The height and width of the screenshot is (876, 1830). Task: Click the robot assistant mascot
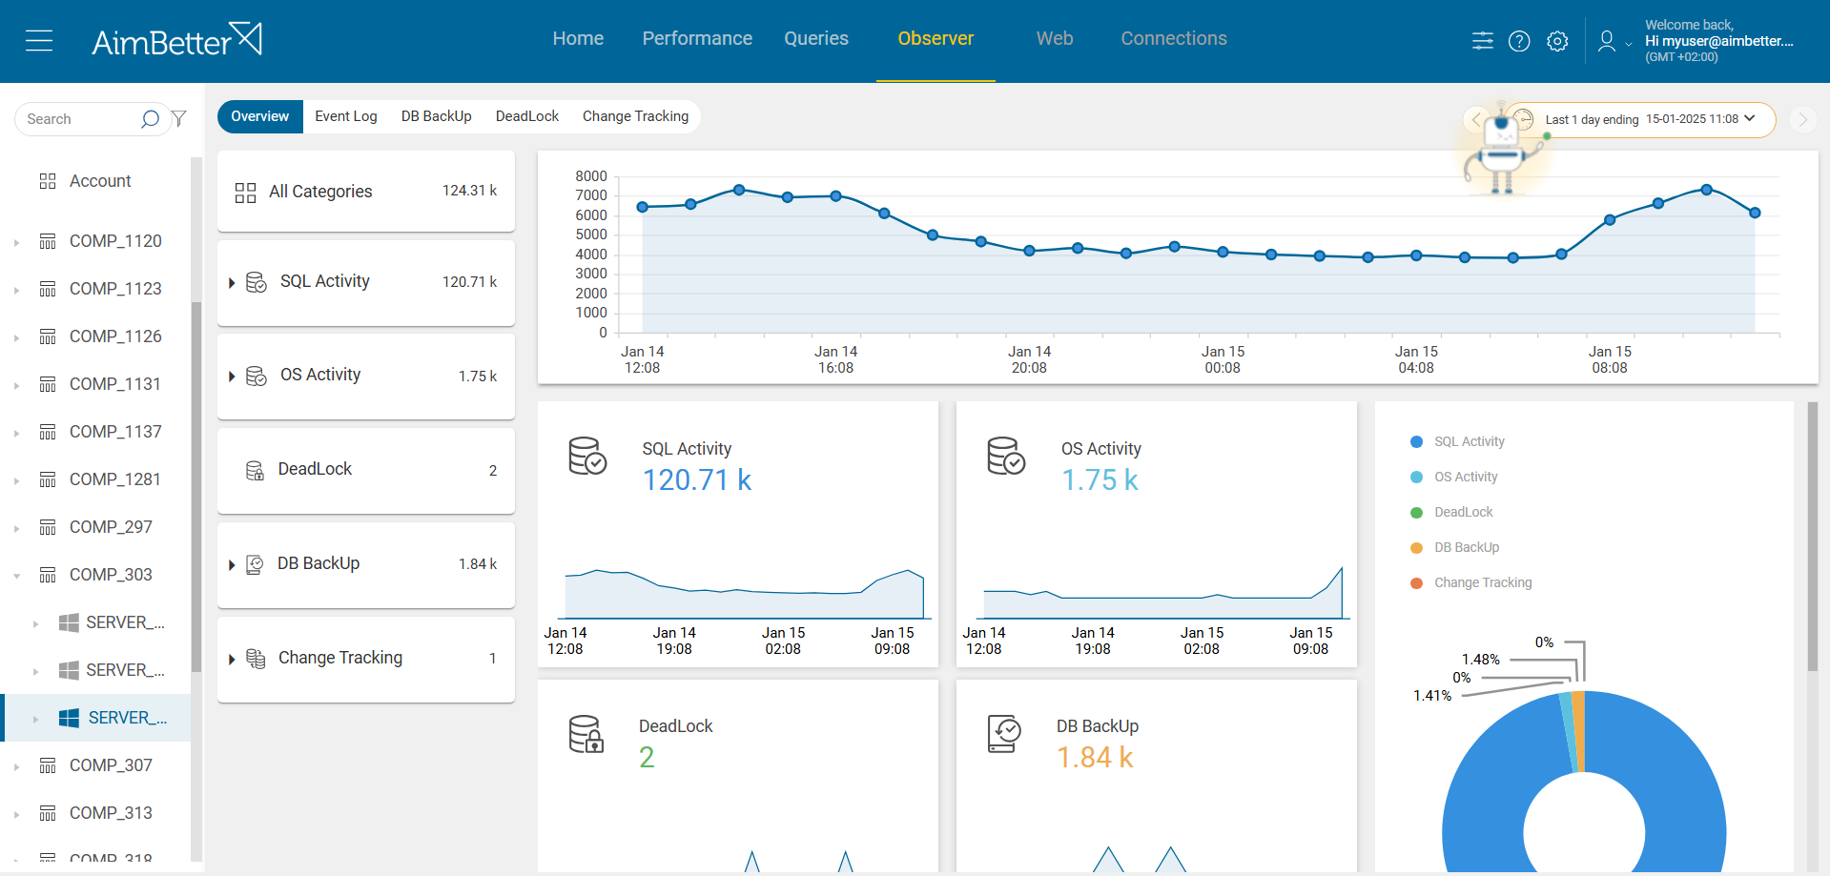click(x=1502, y=153)
